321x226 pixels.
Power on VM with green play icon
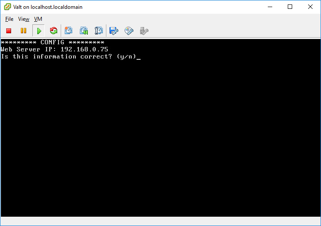(x=39, y=31)
